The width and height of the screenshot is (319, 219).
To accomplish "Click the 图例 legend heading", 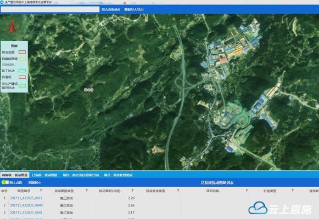I will coord(14,46).
